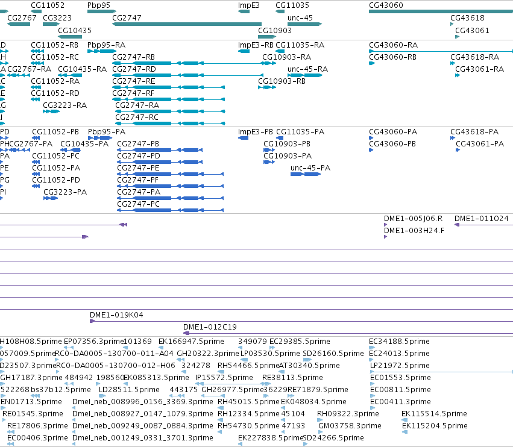
Task: Open EST label EC34188.5prime
Action: point(399,342)
